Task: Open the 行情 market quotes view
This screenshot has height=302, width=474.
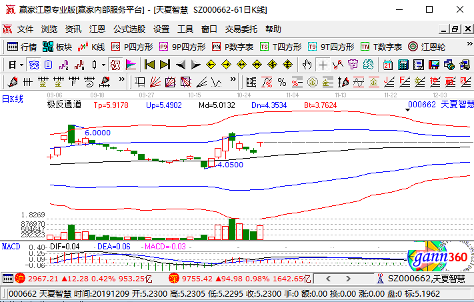Action: point(22,47)
